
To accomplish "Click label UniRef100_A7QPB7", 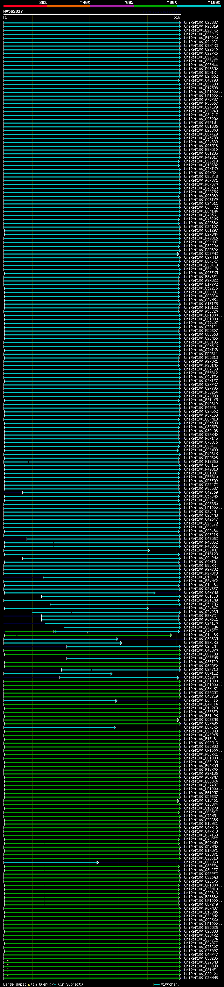I will coord(201,100).
